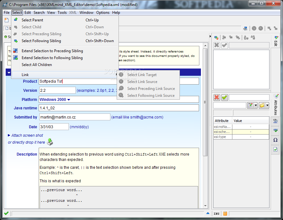
Task: Click the Product input field
Action: point(119,81)
